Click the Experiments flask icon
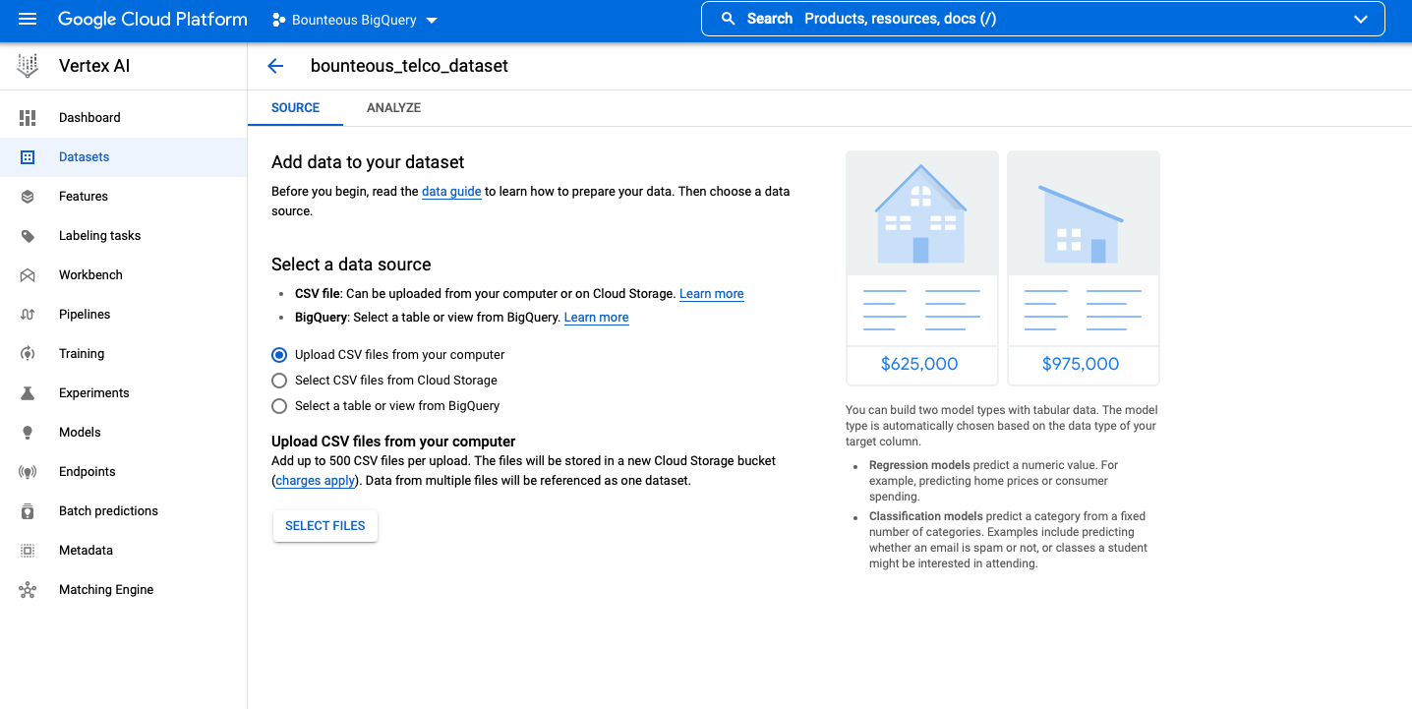1412x709 pixels. point(28,393)
